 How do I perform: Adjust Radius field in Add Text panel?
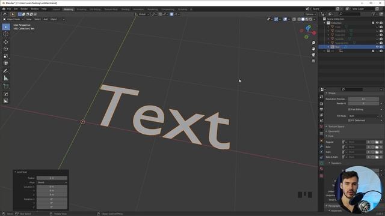click(52, 178)
